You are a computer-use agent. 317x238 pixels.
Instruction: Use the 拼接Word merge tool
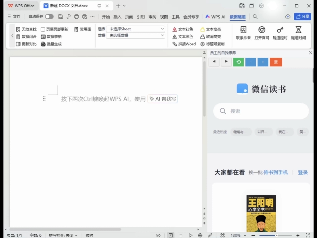[184, 44]
